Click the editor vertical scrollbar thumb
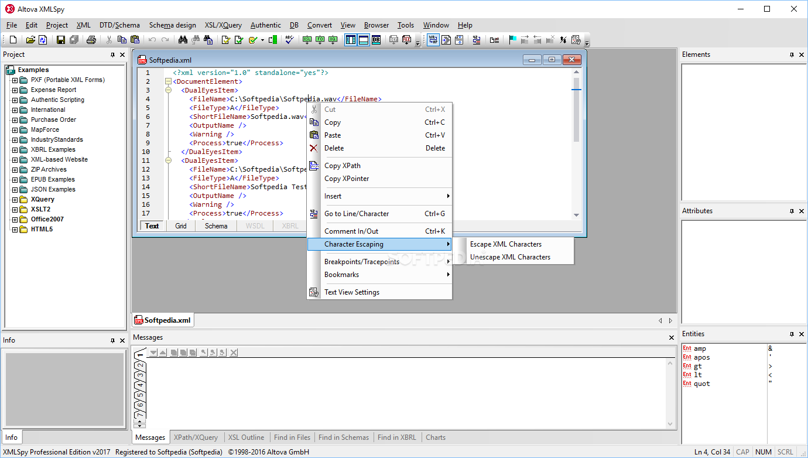 [576, 110]
